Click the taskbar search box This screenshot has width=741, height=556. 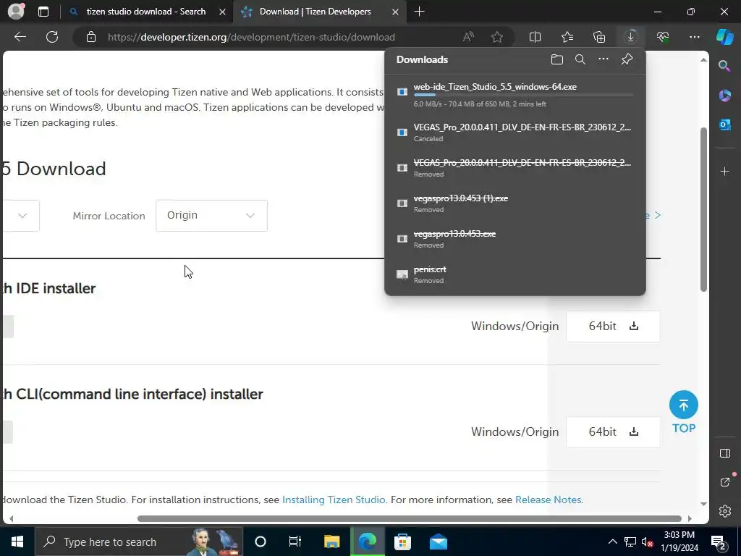[x=138, y=542]
